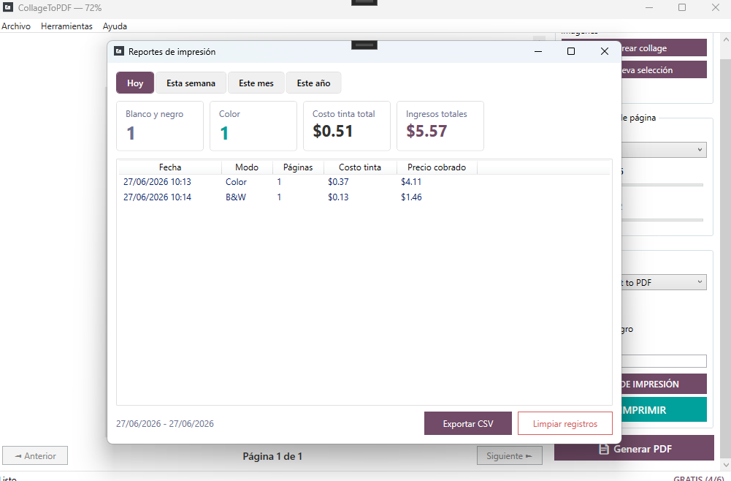Click the Ingresos totales card

pyautogui.click(x=440, y=126)
